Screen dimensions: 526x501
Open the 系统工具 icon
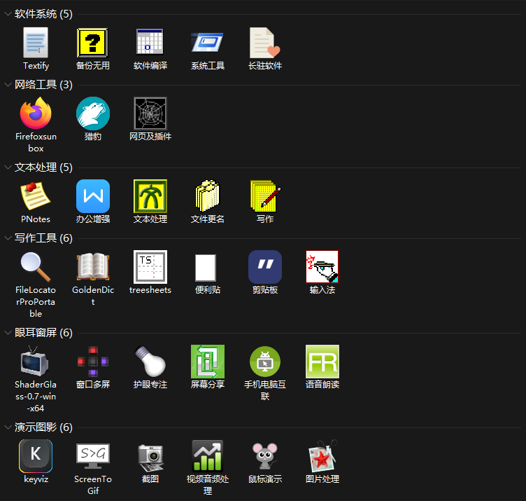point(207,42)
